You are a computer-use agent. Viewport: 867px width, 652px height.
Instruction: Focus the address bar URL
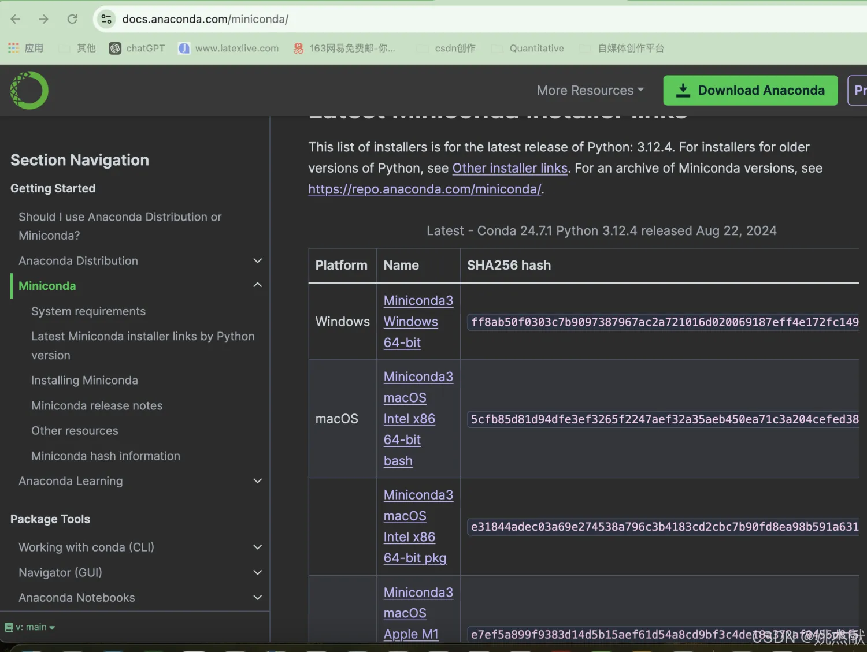click(205, 19)
